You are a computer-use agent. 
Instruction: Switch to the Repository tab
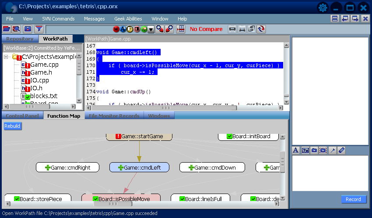tap(20, 39)
